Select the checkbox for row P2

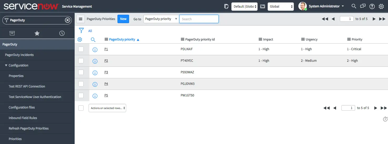click(81, 61)
